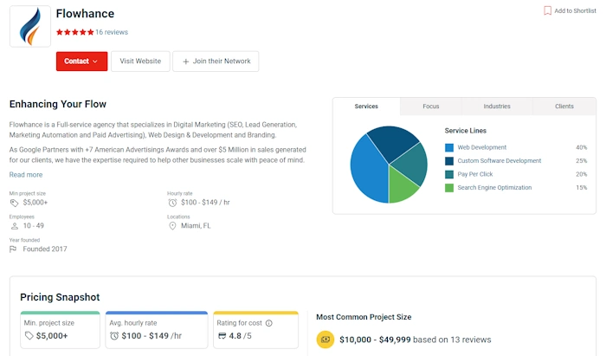
Task: Open the Contact dropdown button
Action: pos(81,61)
